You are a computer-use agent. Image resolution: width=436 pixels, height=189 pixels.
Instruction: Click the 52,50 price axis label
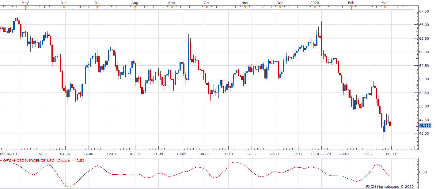(x=424, y=93)
